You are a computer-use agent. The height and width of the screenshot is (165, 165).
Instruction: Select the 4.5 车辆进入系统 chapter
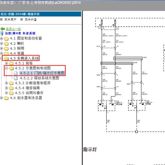click(24, 58)
